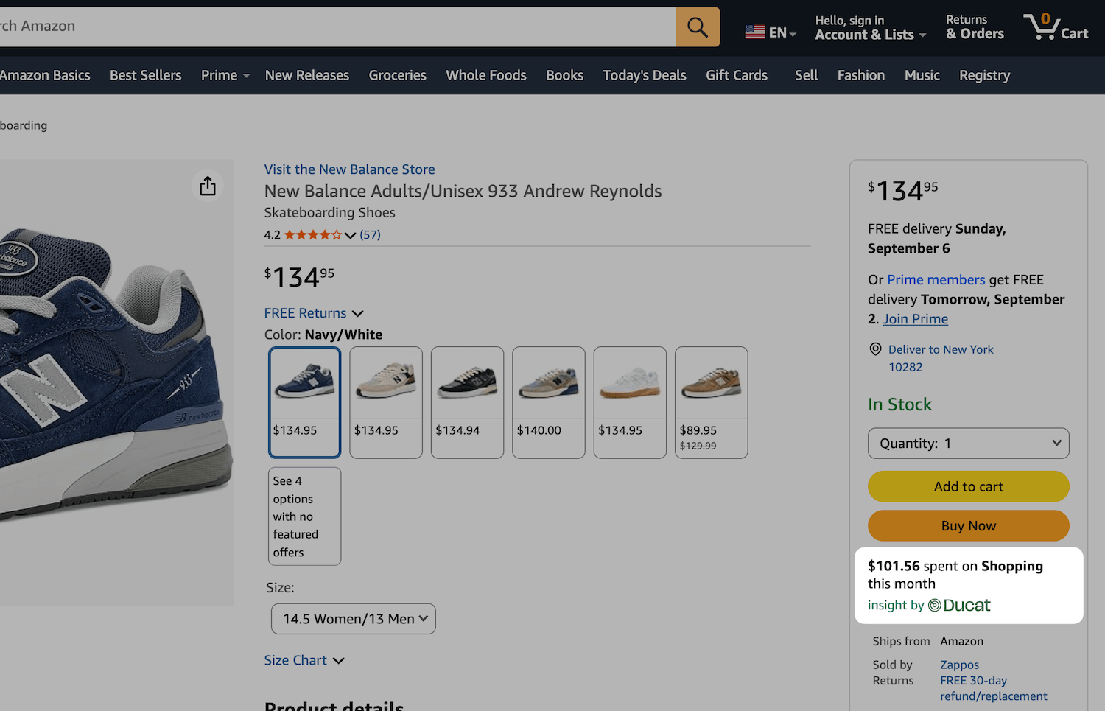
Task: Visit the New Balance Store link
Action: pyautogui.click(x=349, y=169)
